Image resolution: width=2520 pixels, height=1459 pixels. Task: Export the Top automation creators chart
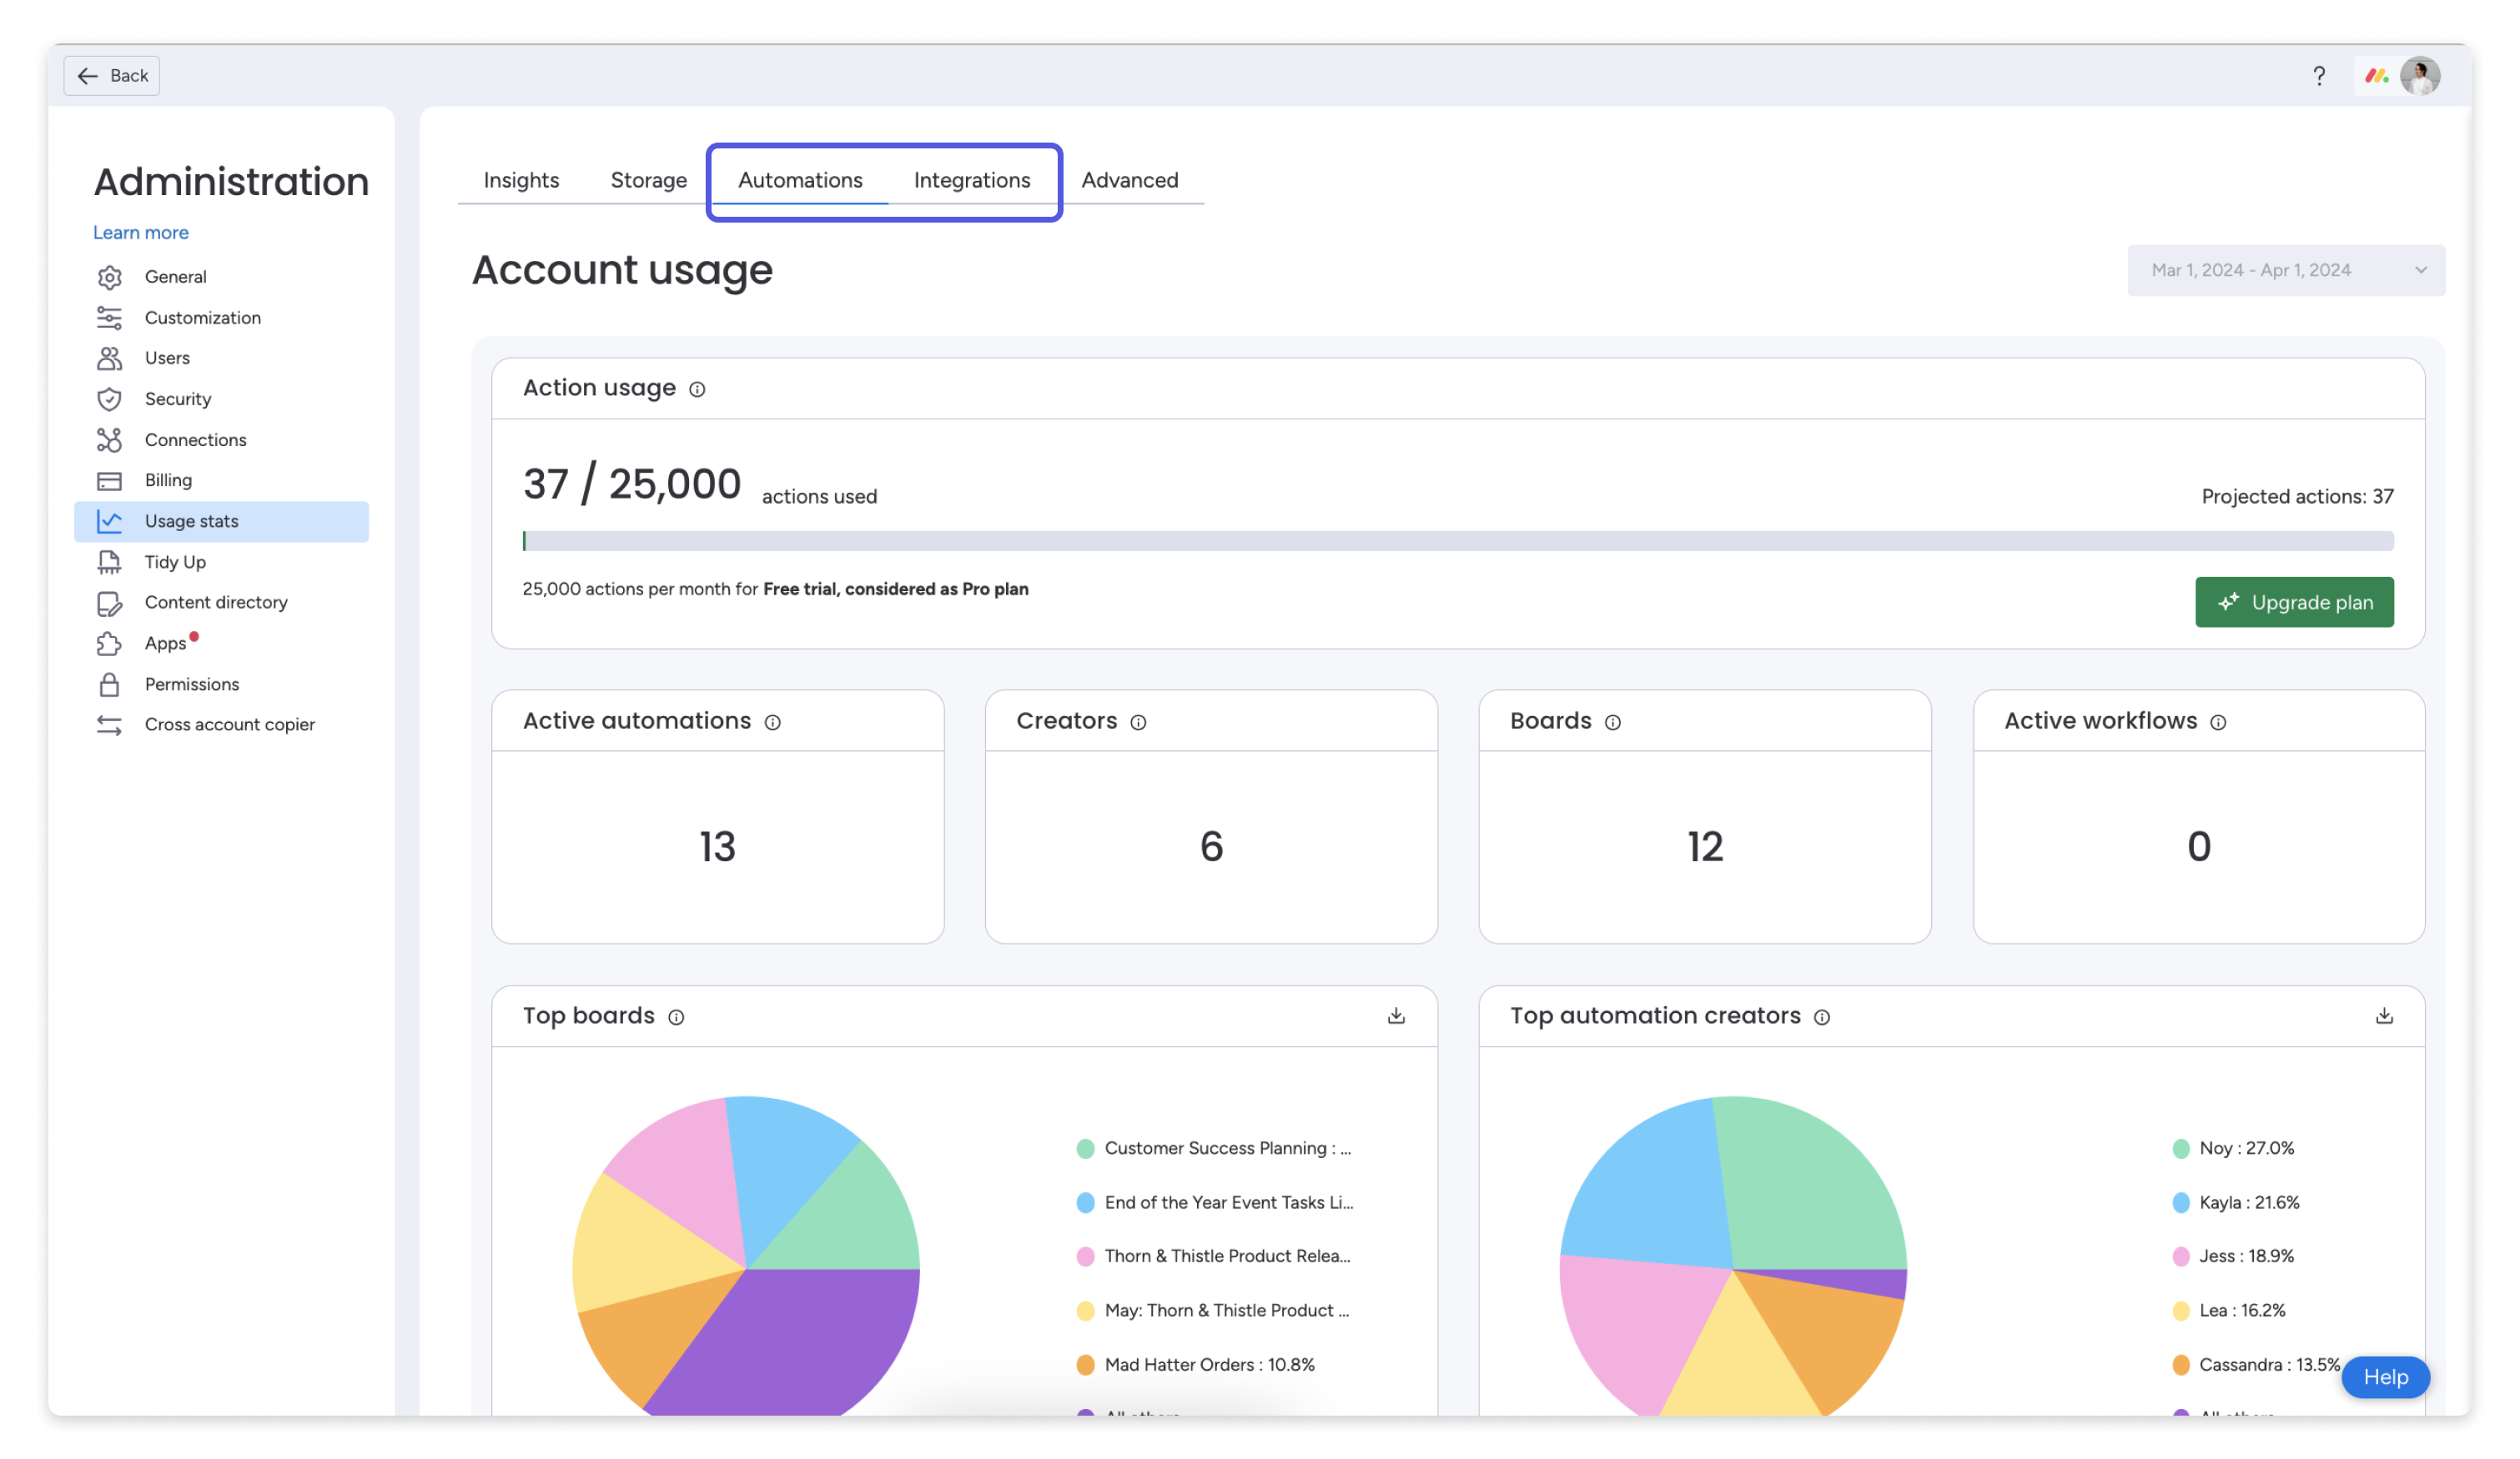[x=2385, y=1016]
